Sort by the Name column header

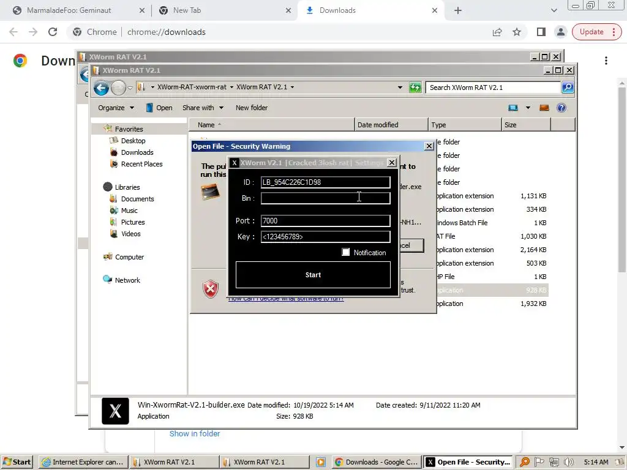tap(271, 125)
